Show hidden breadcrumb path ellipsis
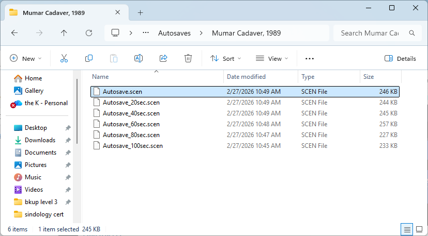 (146, 33)
